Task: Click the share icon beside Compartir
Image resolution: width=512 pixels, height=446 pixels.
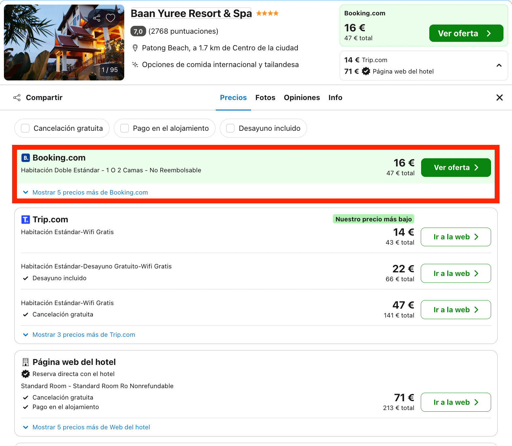Action: 17,97
